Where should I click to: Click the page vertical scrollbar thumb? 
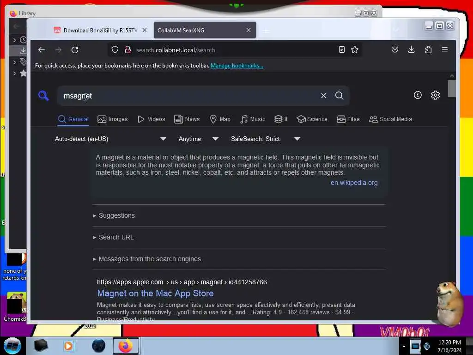click(452, 88)
